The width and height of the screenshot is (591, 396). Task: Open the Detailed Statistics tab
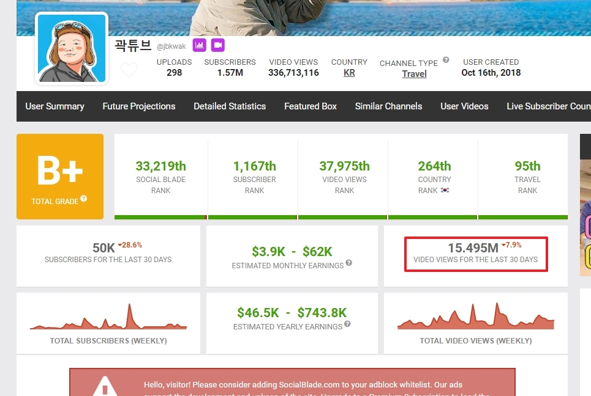[x=230, y=106]
